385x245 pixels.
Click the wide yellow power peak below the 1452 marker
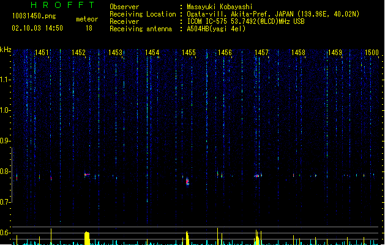(x=87, y=238)
